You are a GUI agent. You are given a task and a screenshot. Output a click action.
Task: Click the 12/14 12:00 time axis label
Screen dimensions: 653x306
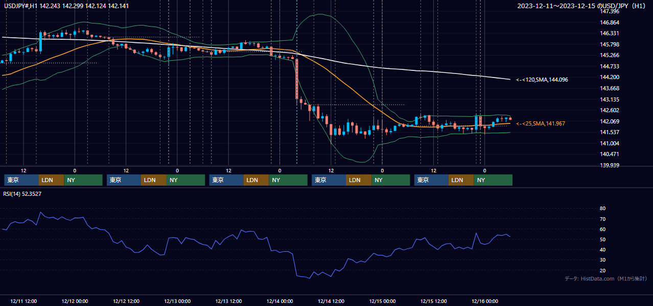click(x=331, y=301)
